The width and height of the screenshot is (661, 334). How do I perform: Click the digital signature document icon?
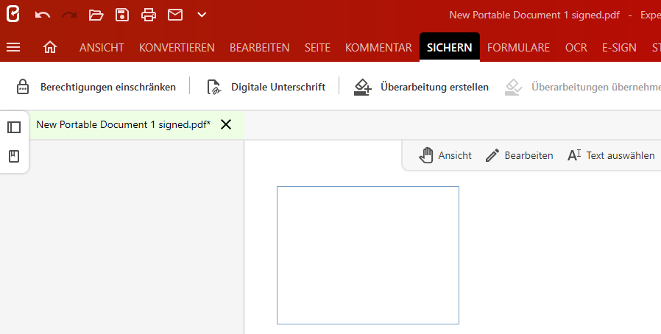click(x=214, y=87)
